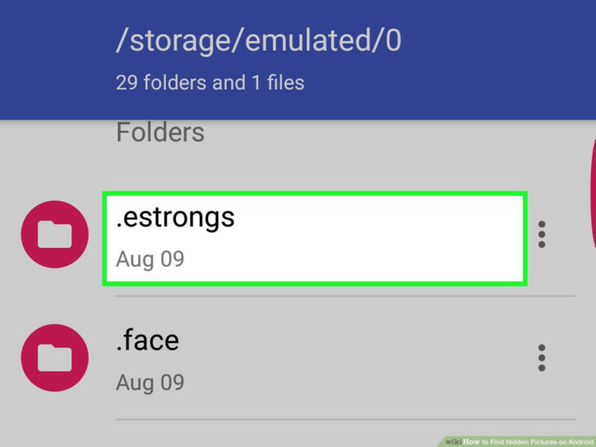596x447 pixels.
Task: Open the three-dot menu for .face
Action: 541,358
